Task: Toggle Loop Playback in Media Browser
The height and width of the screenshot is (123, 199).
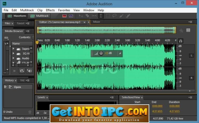Action: (22, 71)
